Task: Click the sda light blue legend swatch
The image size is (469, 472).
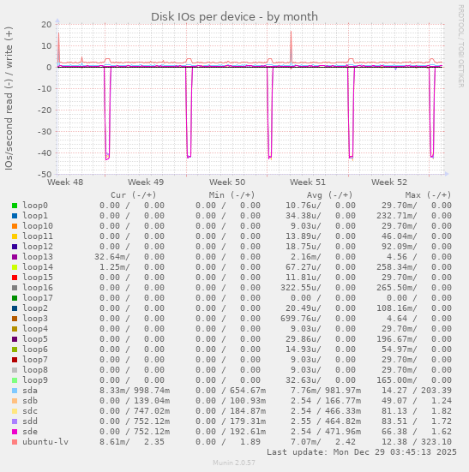Action: pos(15,391)
